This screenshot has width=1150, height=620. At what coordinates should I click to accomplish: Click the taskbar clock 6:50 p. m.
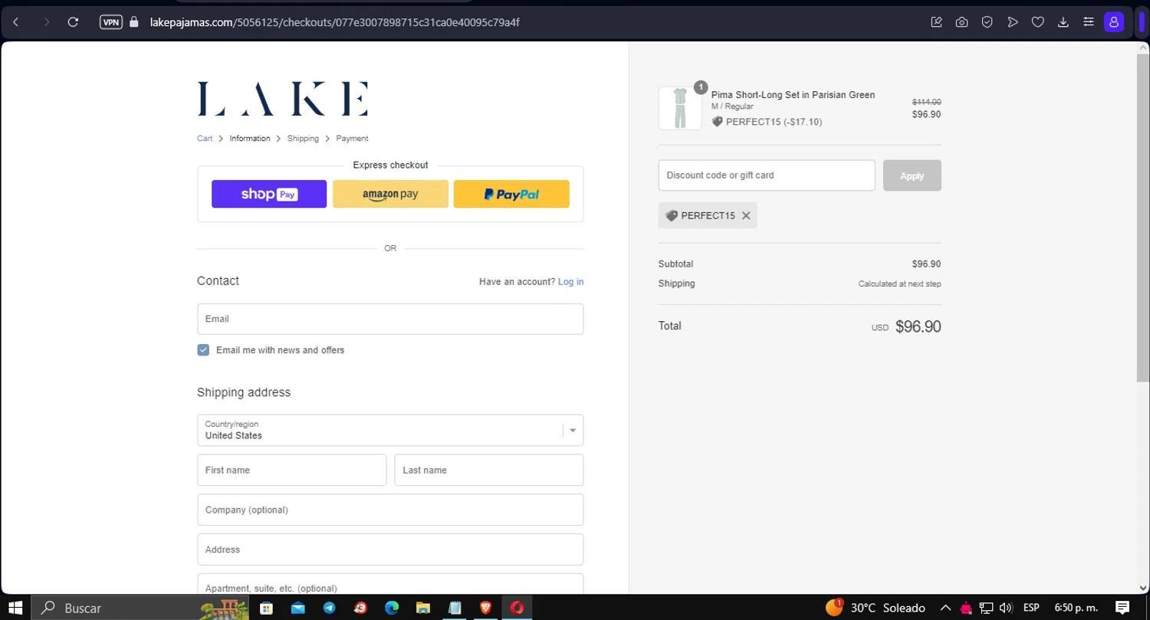point(1076,608)
